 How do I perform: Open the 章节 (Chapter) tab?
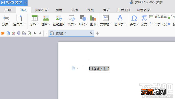tap(106, 10)
